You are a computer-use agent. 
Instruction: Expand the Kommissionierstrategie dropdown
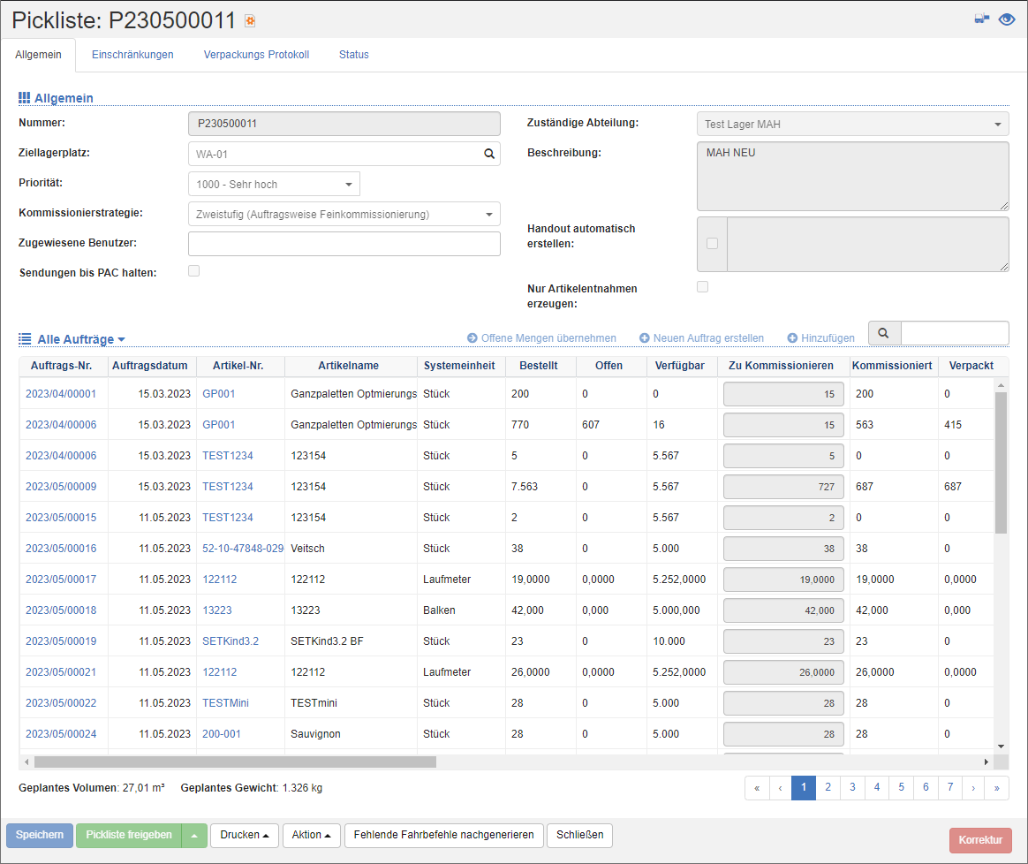coord(344,214)
